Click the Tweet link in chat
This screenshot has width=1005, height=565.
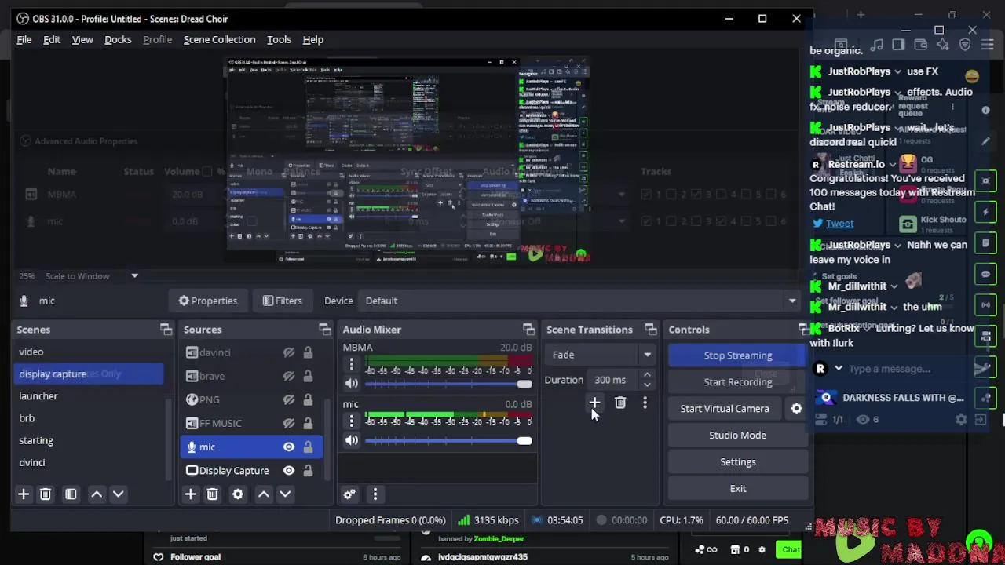click(839, 224)
